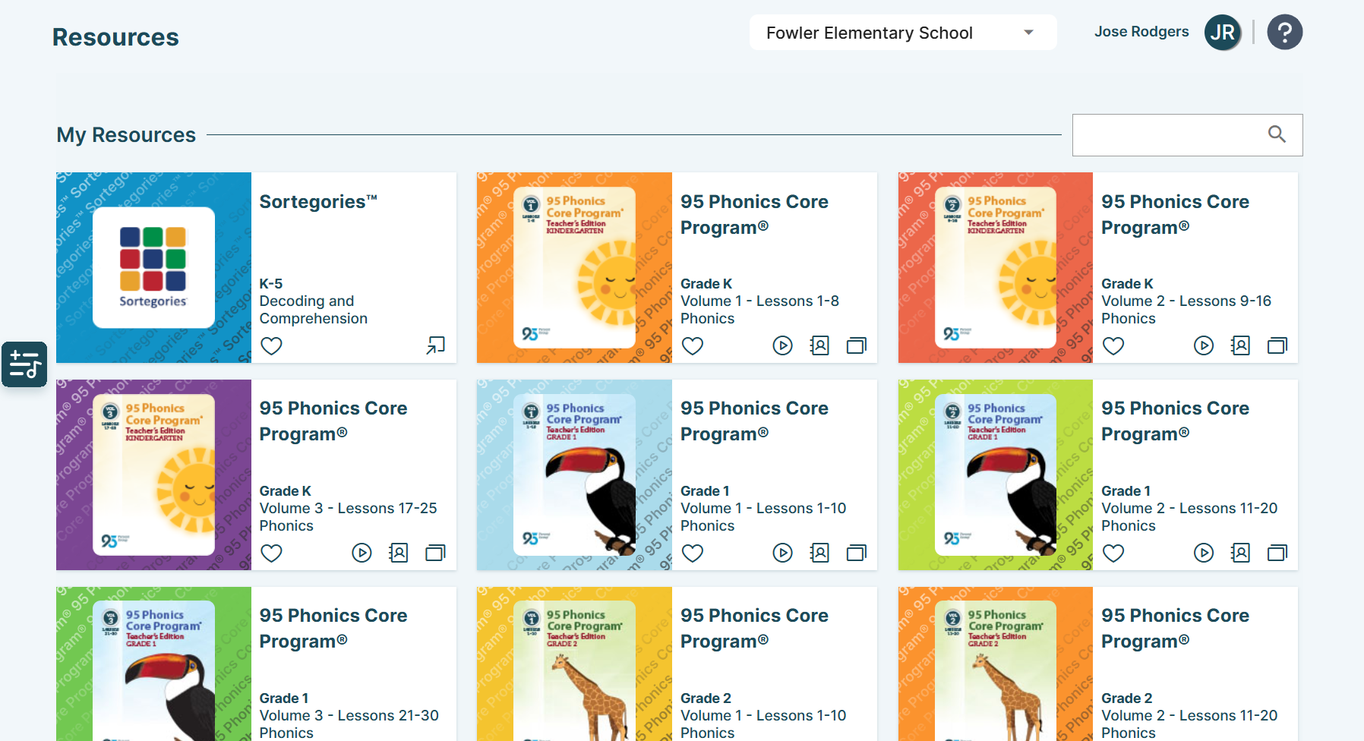Open the Fowler Elementary School dropdown
Viewport: 1364px width, 741px height.
tap(903, 33)
